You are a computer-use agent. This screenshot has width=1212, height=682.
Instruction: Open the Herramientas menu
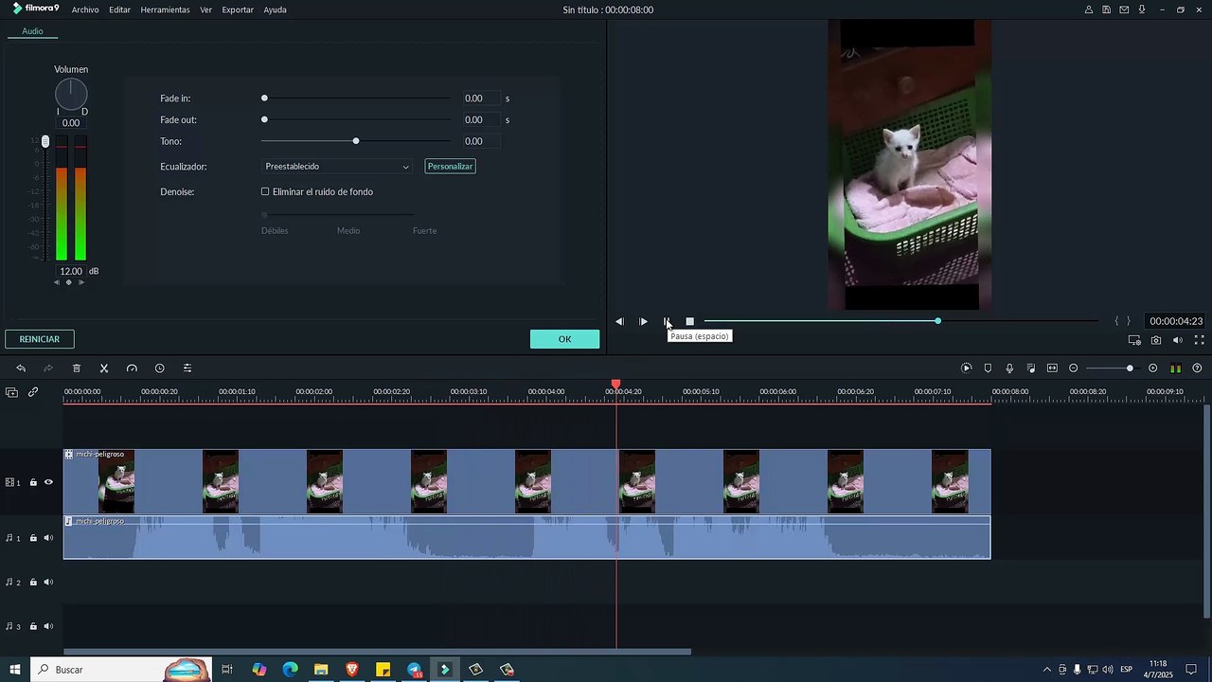click(165, 9)
